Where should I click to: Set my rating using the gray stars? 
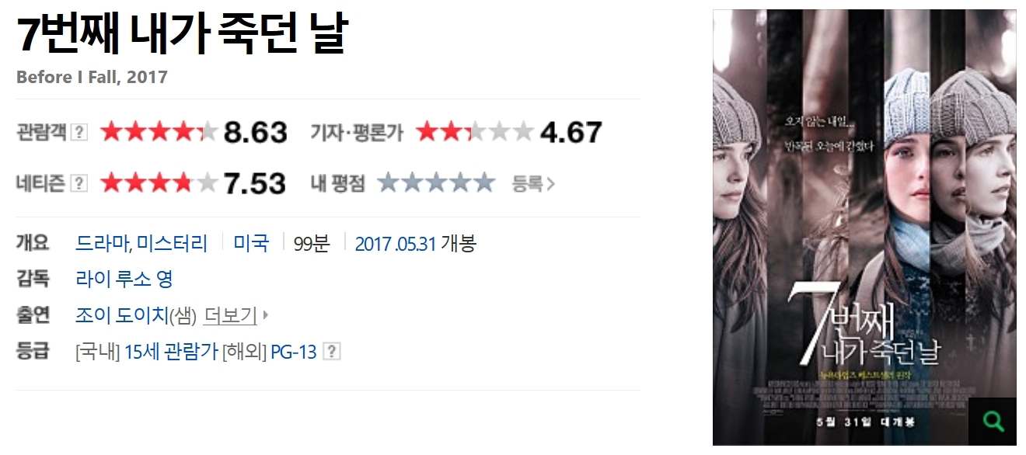436,183
